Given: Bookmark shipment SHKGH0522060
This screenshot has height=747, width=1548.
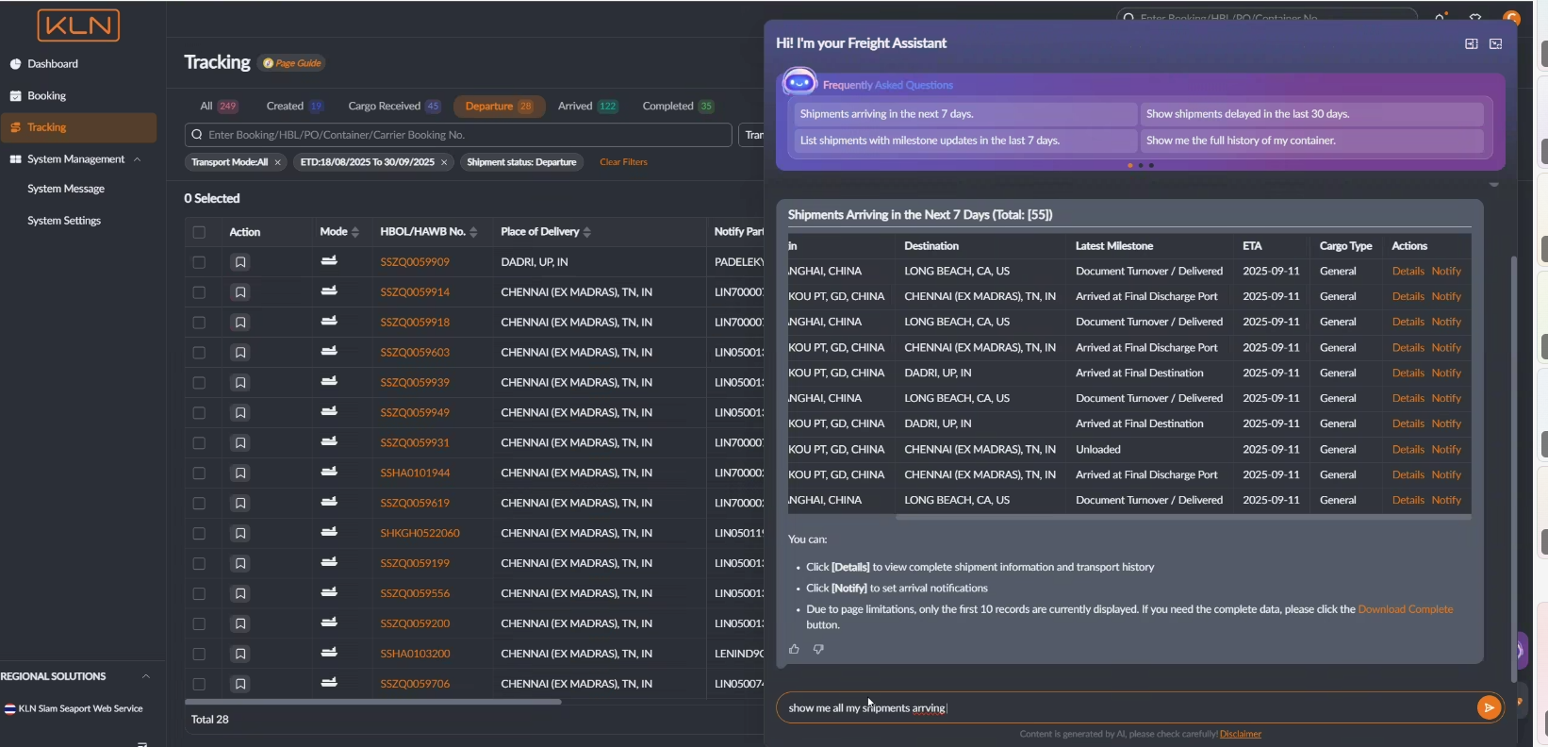Looking at the screenshot, I should pos(240,534).
